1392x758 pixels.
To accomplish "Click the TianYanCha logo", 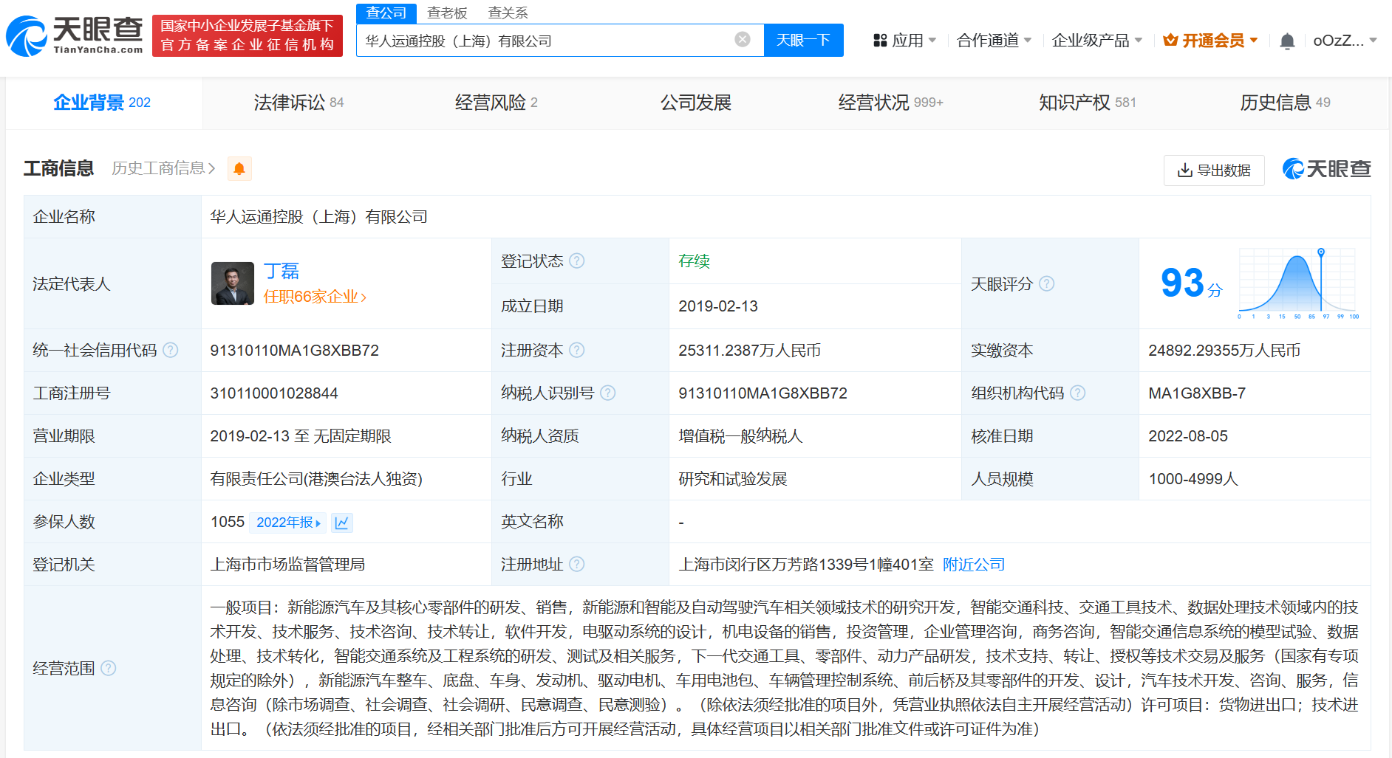I will (x=75, y=35).
